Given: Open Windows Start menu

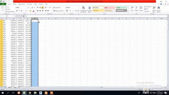Looking at the screenshot, I should tap(3, 93).
